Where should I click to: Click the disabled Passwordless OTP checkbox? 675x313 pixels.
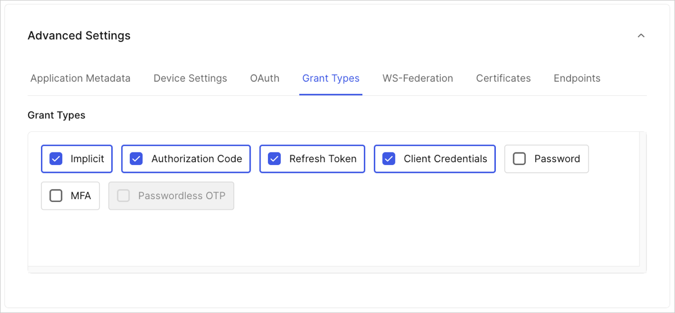point(123,196)
